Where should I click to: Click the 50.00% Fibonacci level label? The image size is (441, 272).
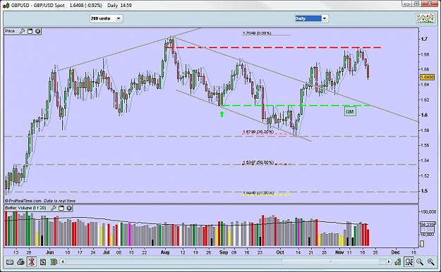pyautogui.click(x=258, y=162)
